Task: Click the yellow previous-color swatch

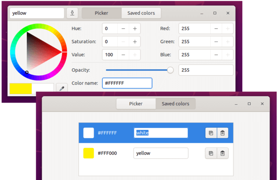Action: (20, 89)
